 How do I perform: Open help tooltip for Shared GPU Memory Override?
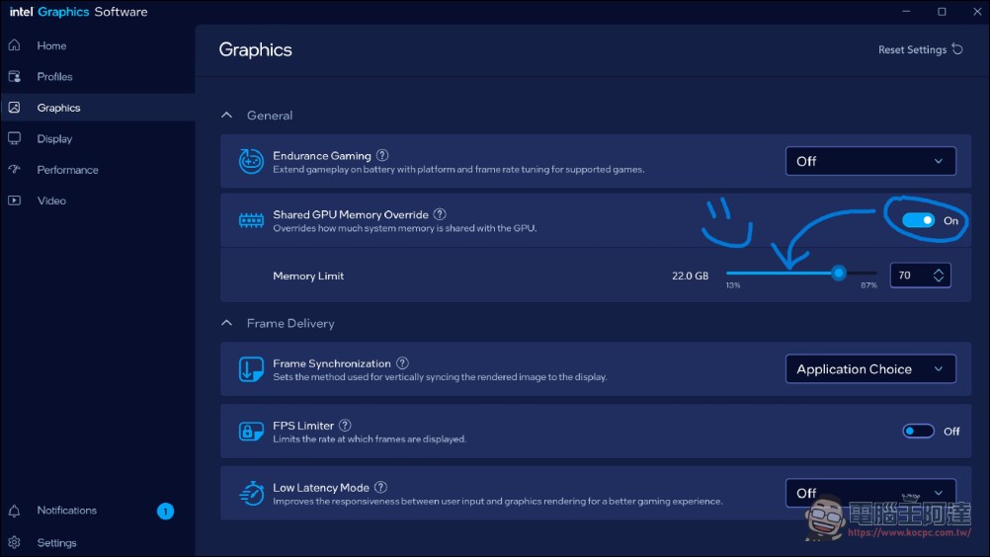440,214
